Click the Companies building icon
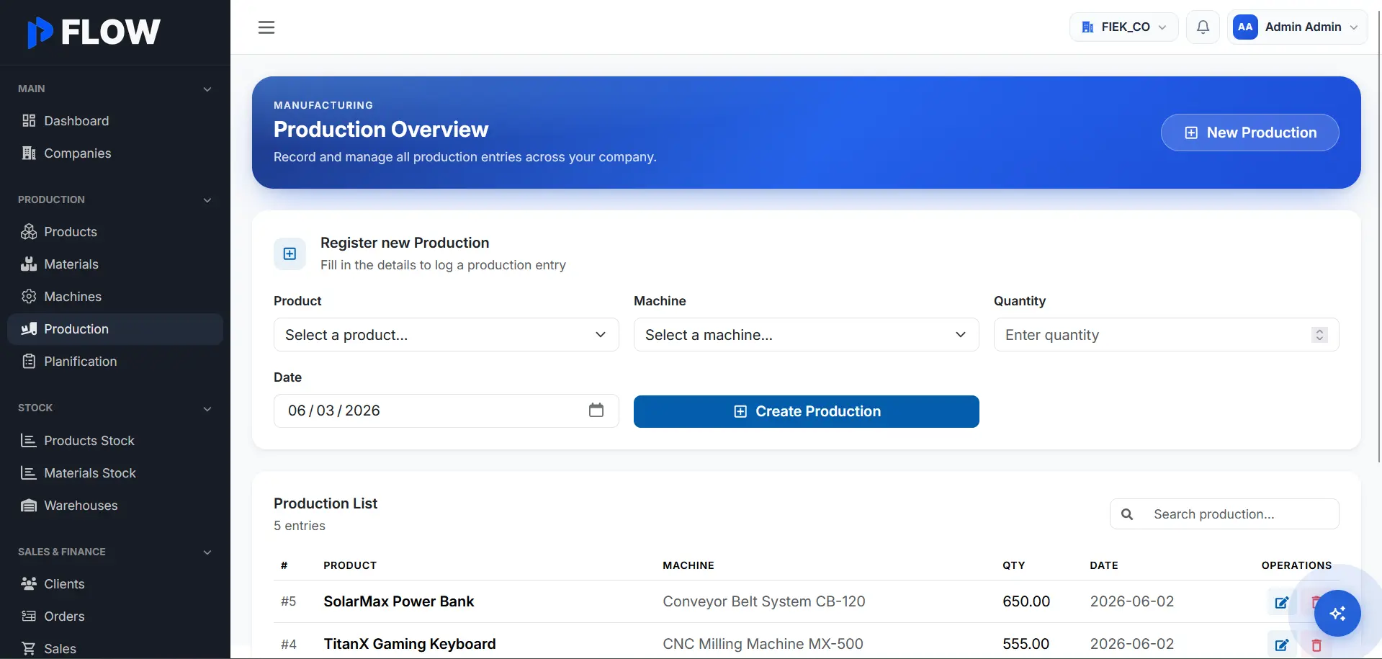The image size is (1382, 659). tap(29, 153)
